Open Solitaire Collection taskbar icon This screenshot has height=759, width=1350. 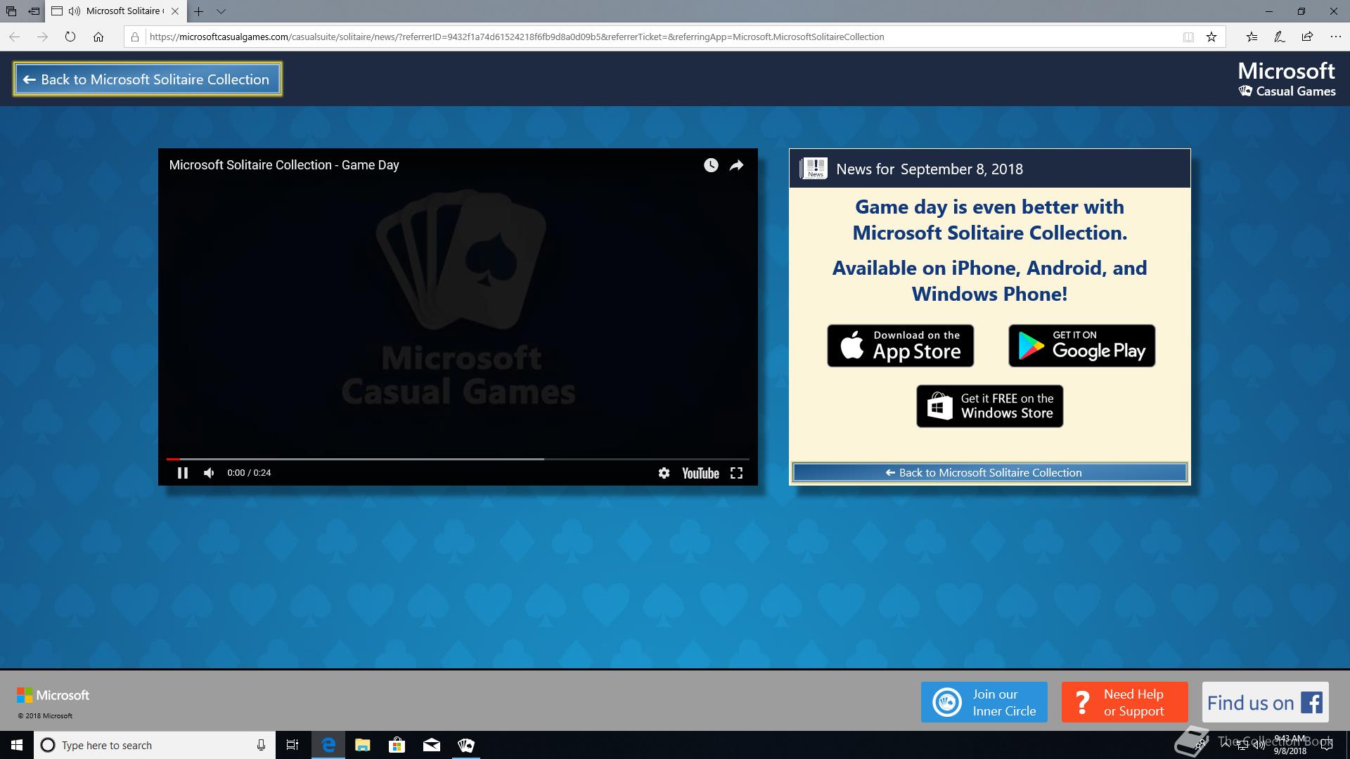[x=465, y=745]
